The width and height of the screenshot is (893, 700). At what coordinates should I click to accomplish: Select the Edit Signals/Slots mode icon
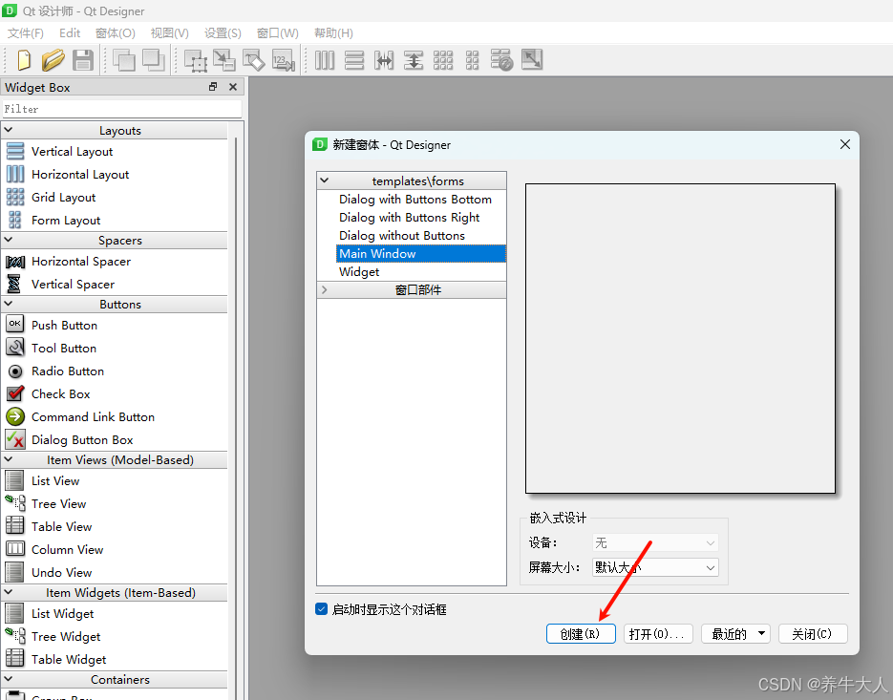(x=224, y=60)
